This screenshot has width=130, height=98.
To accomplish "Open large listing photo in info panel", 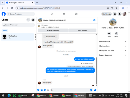I will click(113, 22).
